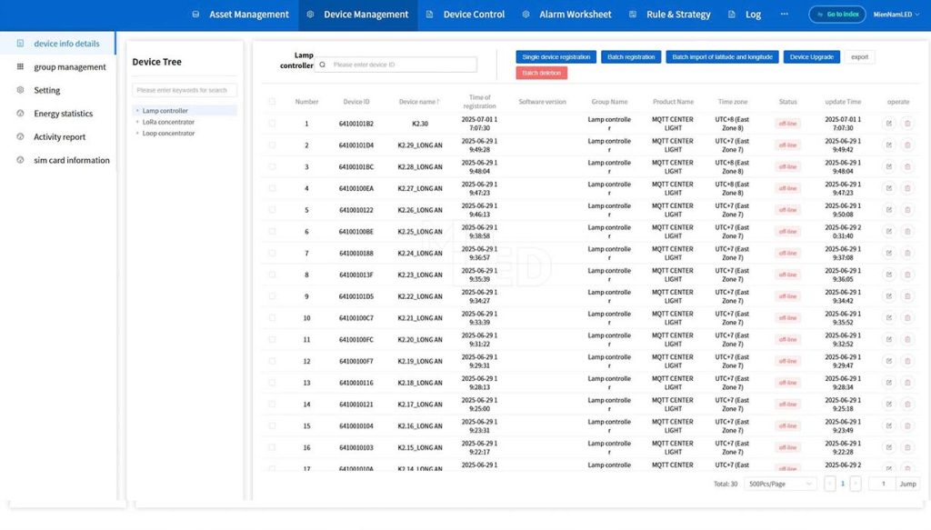Click the Go to index button
Screen dimensions: 931x530
coord(837,15)
